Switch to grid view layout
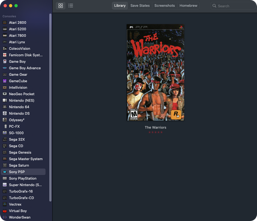 click(x=61, y=6)
